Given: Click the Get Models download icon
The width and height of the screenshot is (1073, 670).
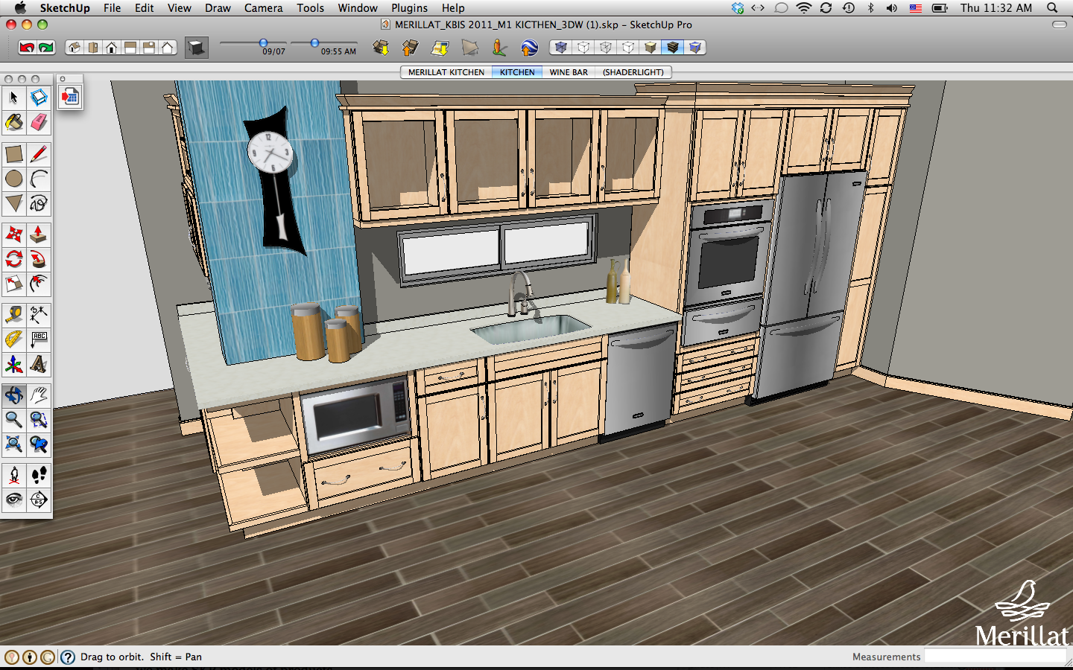Looking at the screenshot, I should pyautogui.click(x=381, y=48).
